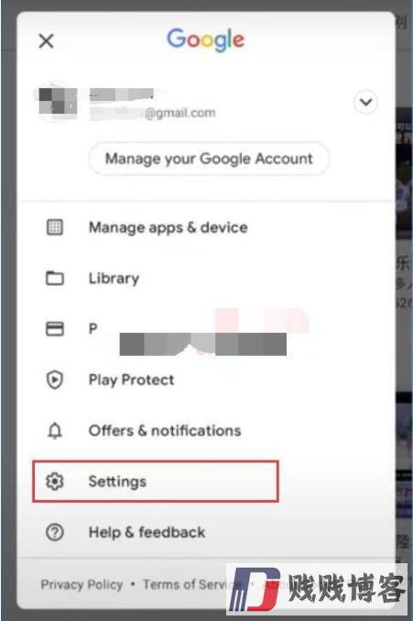Screen dimensions: 413x621
Task: Expand the account switcher chevron
Action: (365, 102)
